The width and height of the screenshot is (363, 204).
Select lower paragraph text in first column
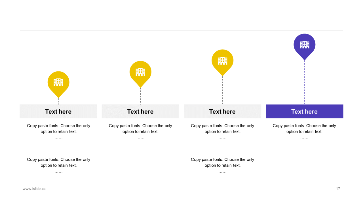[58, 166]
